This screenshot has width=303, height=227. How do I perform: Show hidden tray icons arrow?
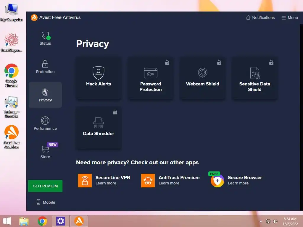click(x=261, y=221)
